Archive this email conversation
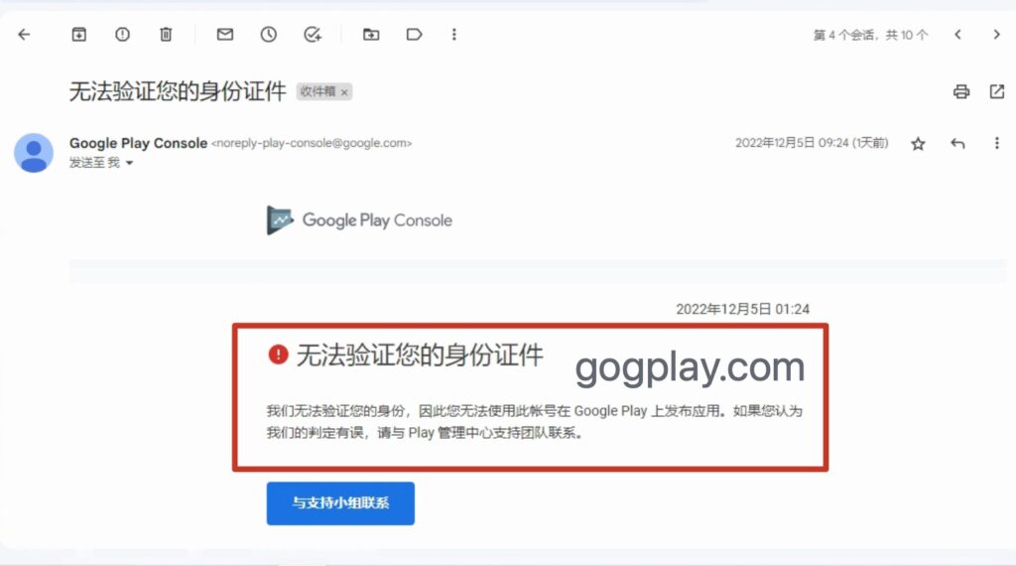The height and width of the screenshot is (566, 1016). click(79, 35)
